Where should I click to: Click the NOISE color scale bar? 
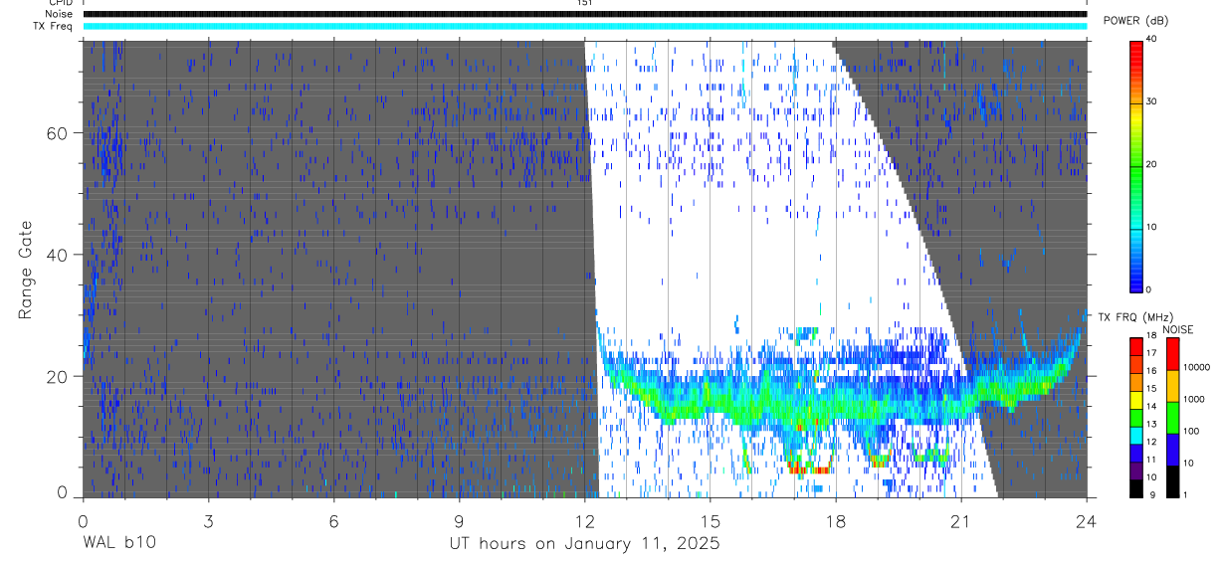point(1172,418)
